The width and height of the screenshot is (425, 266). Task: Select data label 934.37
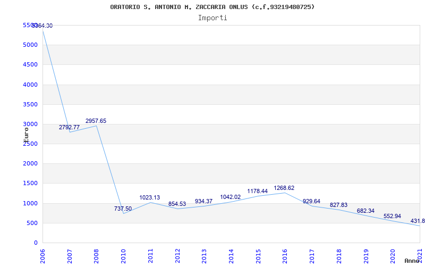click(203, 201)
